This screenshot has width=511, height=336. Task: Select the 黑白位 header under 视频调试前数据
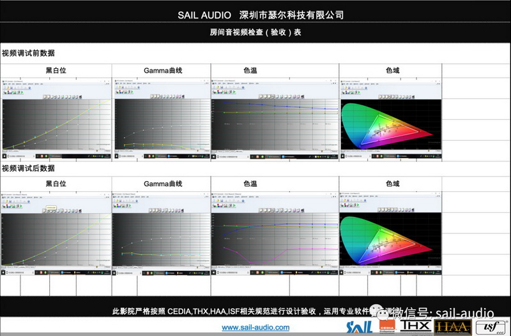pos(56,70)
